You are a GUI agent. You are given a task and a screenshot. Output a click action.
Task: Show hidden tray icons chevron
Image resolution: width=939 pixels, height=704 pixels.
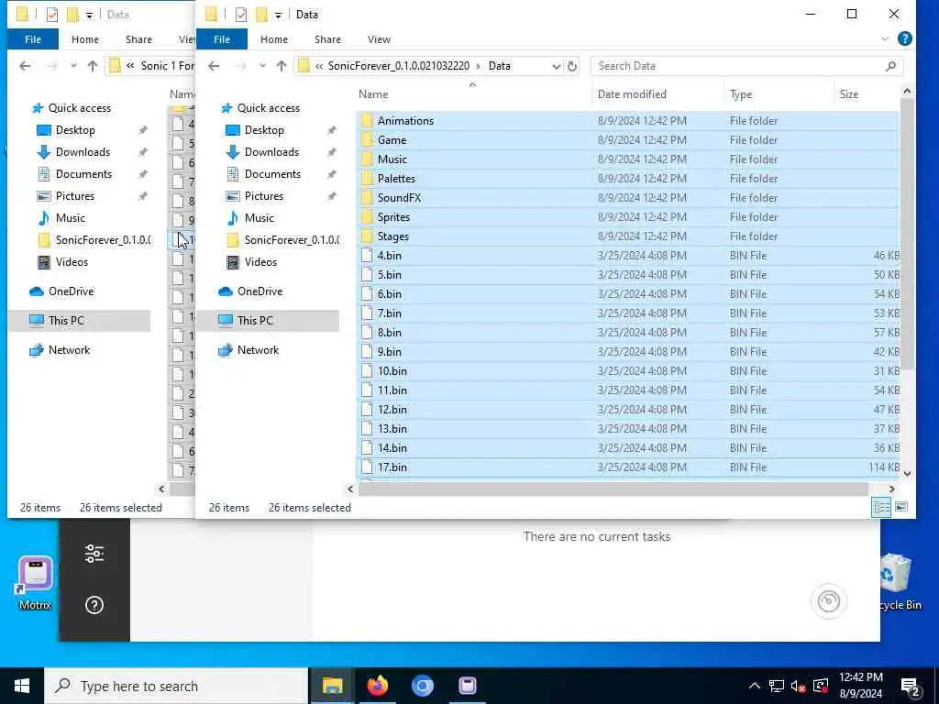755,686
